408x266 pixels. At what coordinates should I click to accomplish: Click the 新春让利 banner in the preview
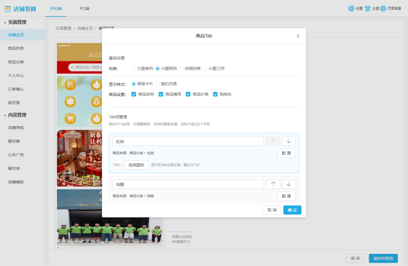click(80, 158)
